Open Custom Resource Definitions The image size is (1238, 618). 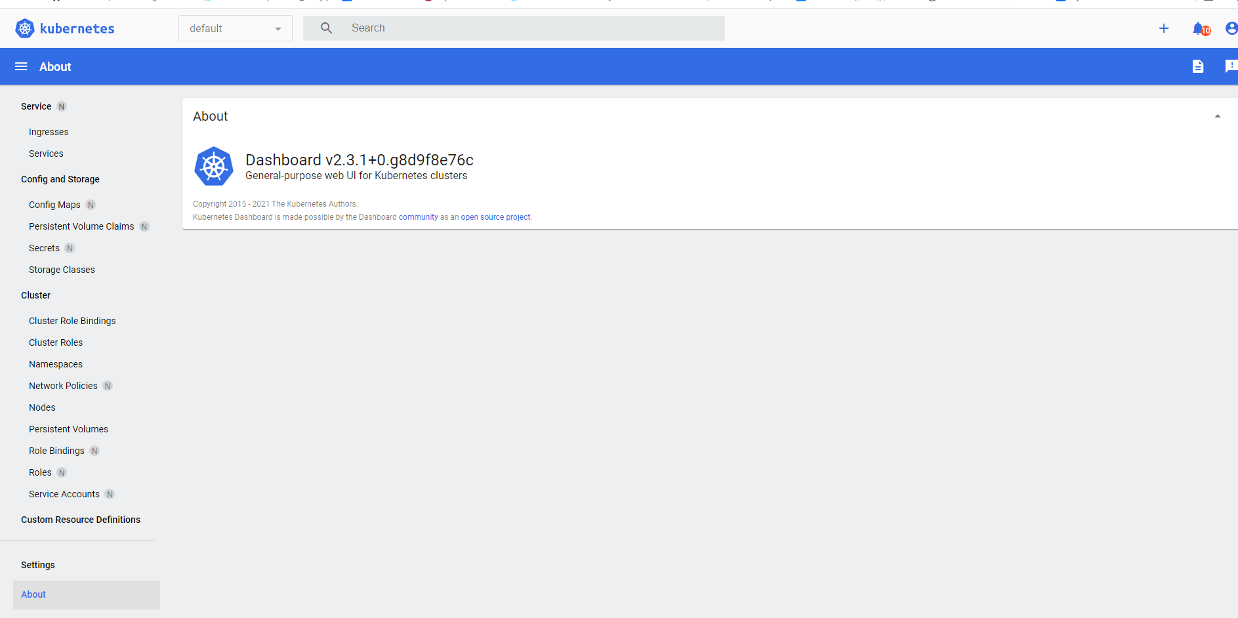coord(81,520)
